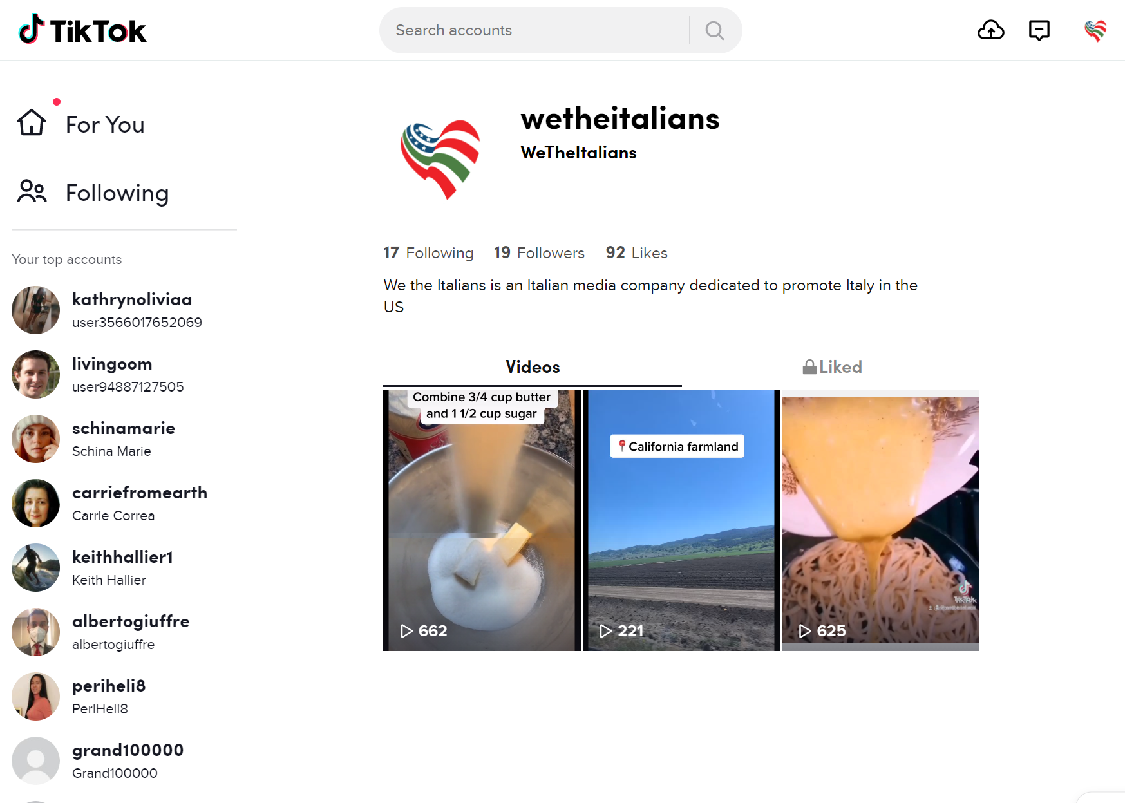The height and width of the screenshot is (803, 1125).
Task: Open livingoom account avatar
Action: coord(35,374)
